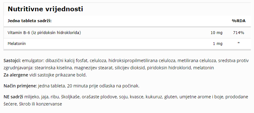
Task: Click the bold NE sadrži label
Action: [13, 97]
